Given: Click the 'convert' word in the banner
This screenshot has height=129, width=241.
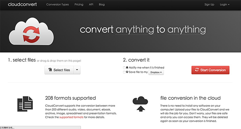Looking at the screenshot, I should (96, 30).
